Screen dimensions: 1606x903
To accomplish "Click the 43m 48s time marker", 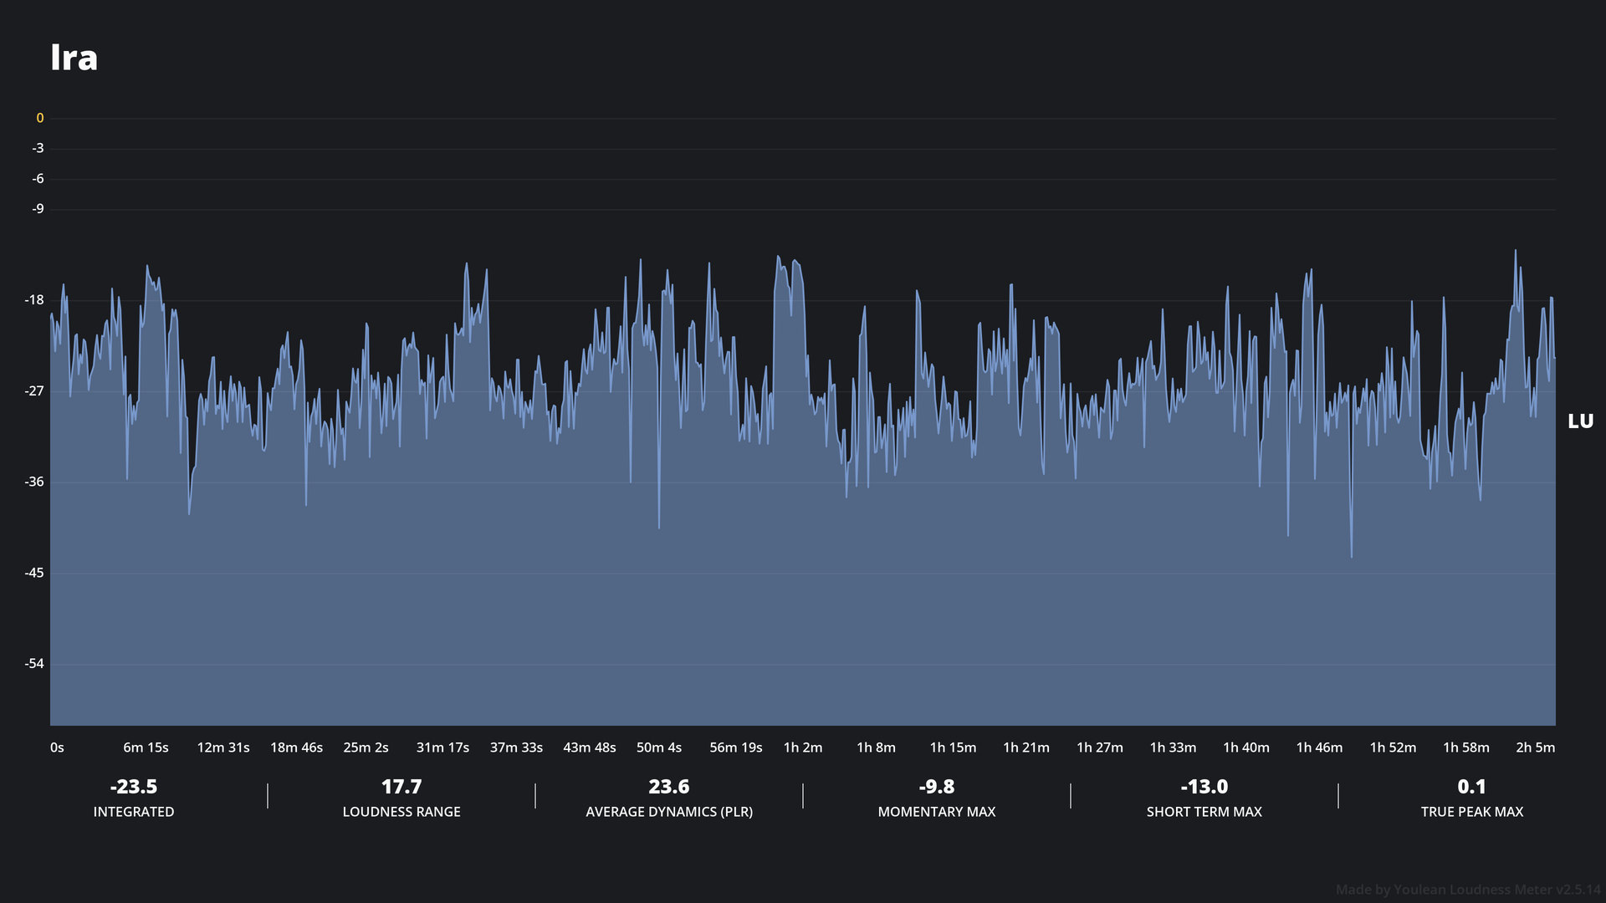I will pos(589,747).
